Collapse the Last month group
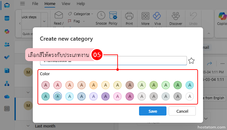The width and height of the screenshot is (227, 130). pos(28,126)
